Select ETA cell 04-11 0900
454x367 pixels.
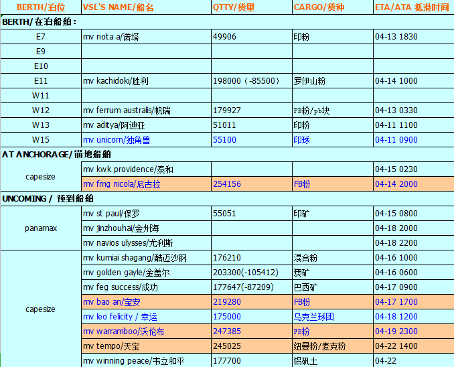click(x=414, y=140)
